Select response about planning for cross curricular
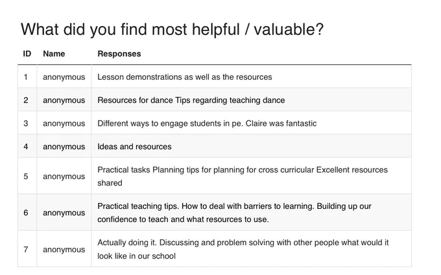441x275 pixels. tap(243, 176)
